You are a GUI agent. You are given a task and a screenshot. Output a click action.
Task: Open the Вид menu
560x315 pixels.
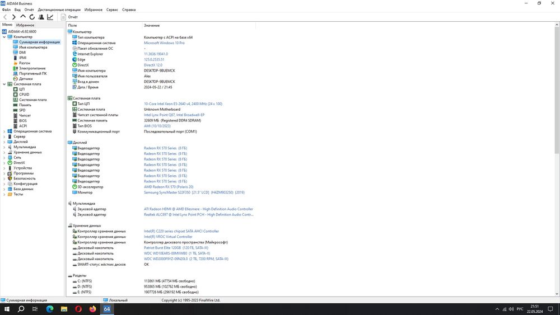tap(17, 10)
